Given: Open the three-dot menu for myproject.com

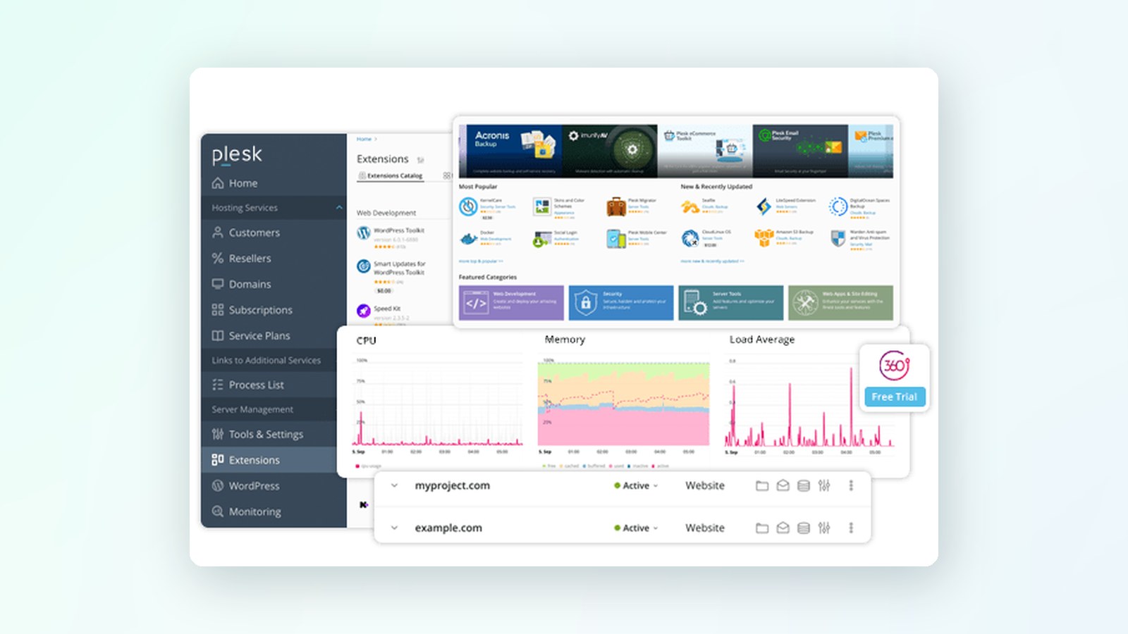Looking at the screenshot, I should click(x=851, y=485).
